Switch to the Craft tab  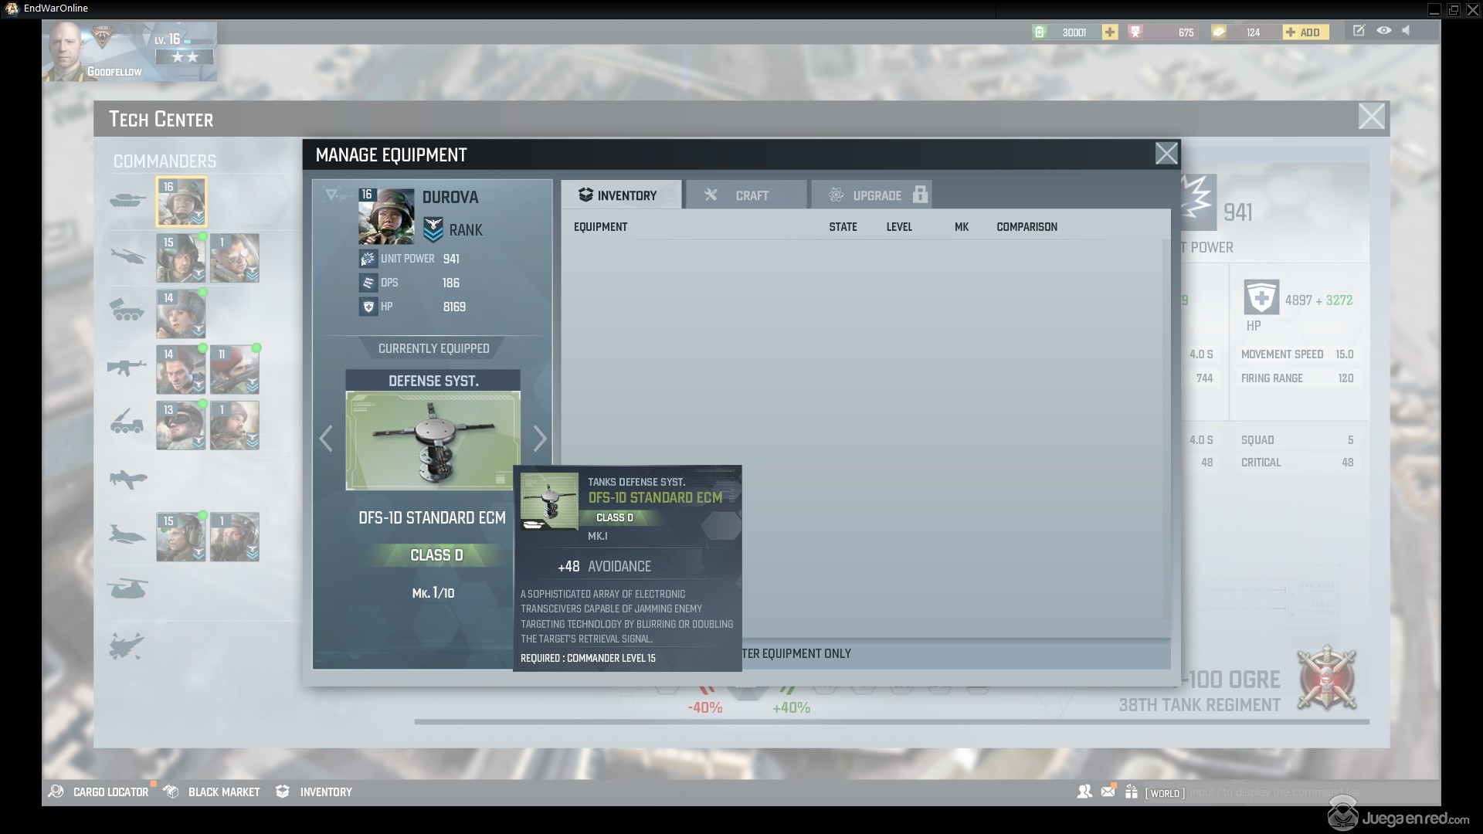click(745, 195)
